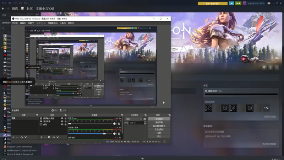Pop out the OBS Sources dock

(65, 115)
